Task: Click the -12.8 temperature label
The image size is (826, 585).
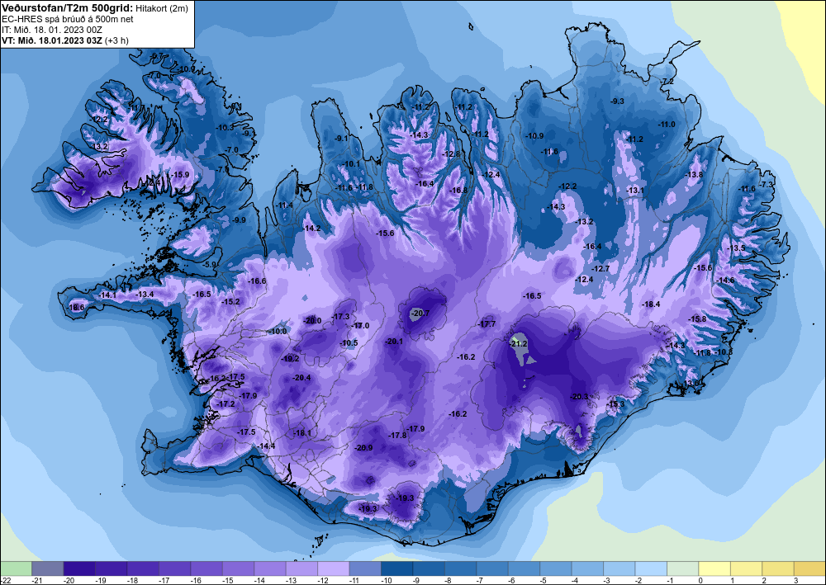Action: coord(452,154)
